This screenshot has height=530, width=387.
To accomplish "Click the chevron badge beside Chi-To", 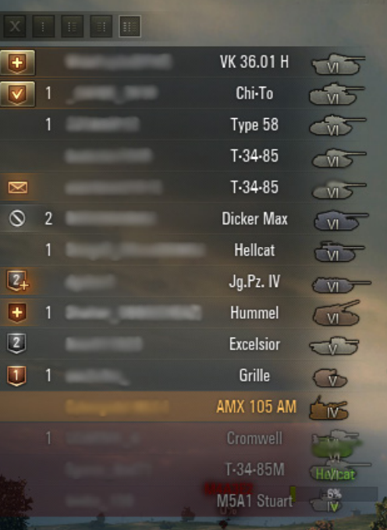I will [17, 94].
